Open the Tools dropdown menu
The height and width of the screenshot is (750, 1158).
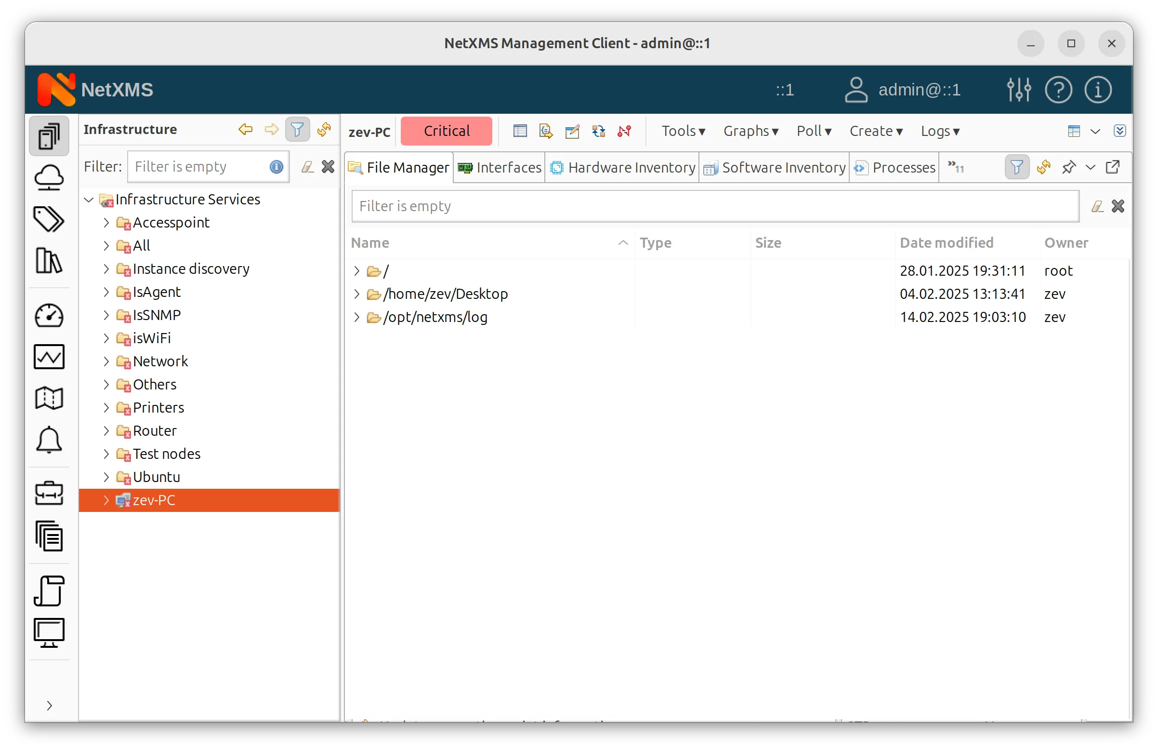coord(683,131)
